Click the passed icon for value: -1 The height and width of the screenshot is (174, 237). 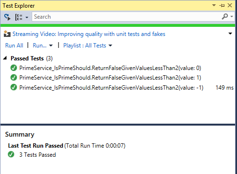click(13, 87)
